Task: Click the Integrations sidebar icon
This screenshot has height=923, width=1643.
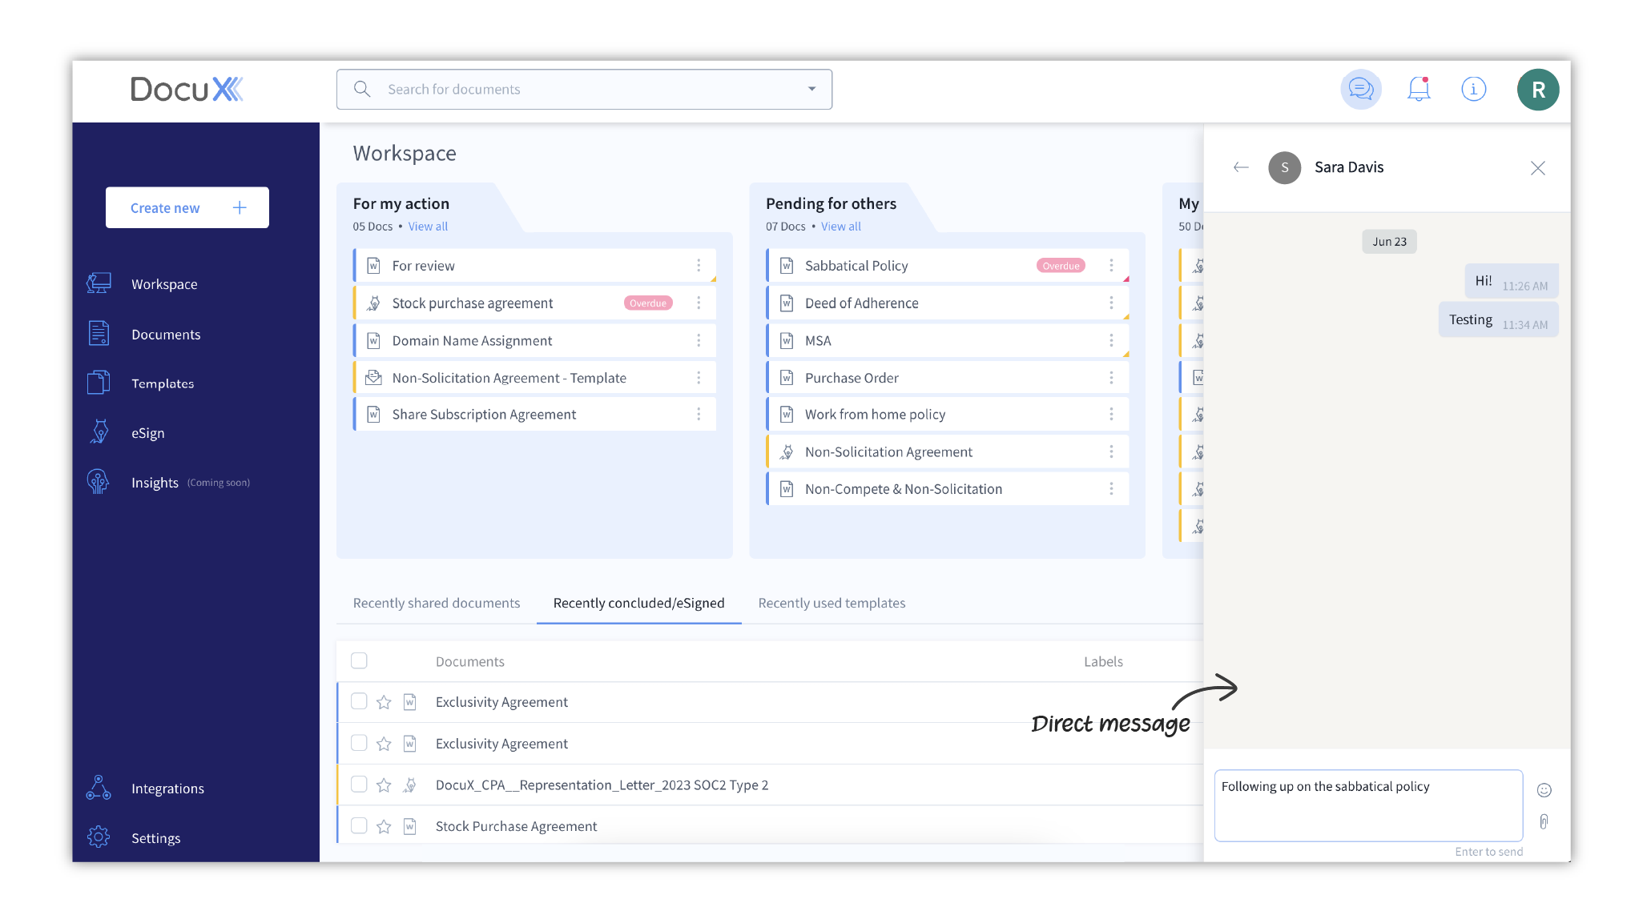Action: click(x=99, y=788)
